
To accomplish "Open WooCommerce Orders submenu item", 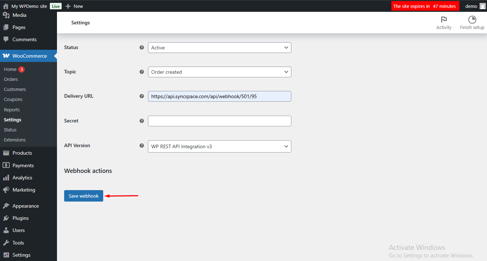I will (11, 79).
